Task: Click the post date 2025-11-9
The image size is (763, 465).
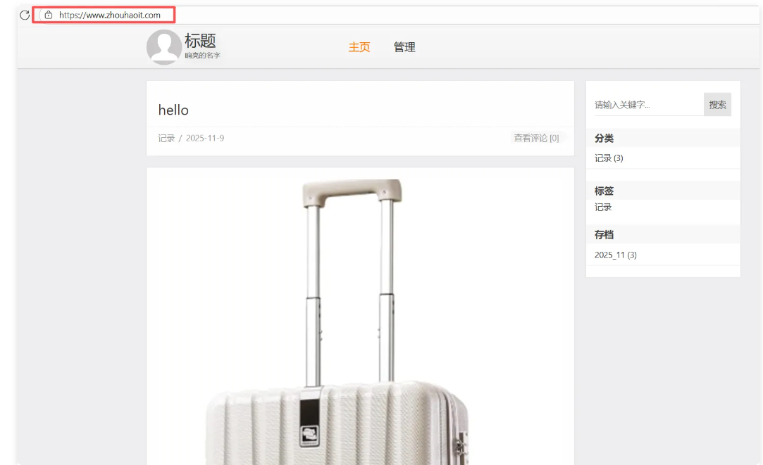Action: click(x=205, y=138)
